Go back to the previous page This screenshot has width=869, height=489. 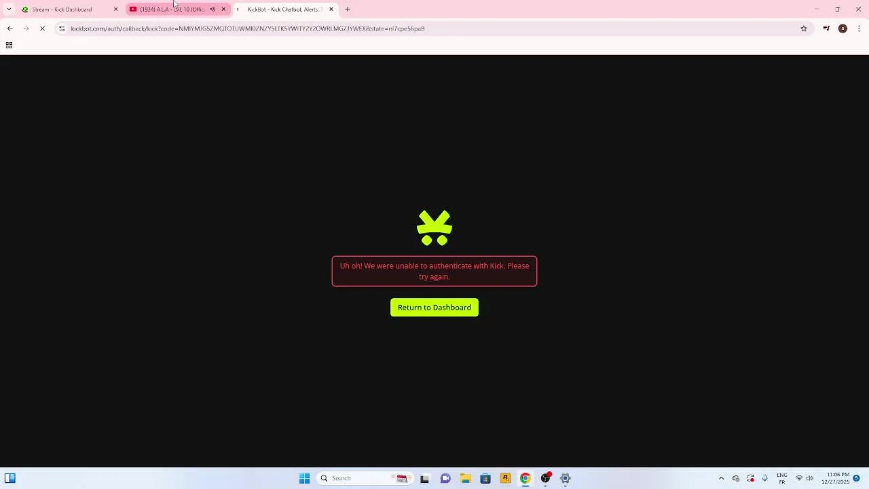10,29
